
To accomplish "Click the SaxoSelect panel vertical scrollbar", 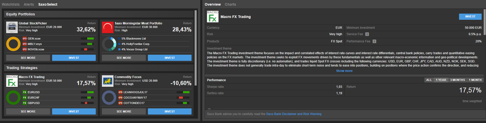I will [196, 48].
